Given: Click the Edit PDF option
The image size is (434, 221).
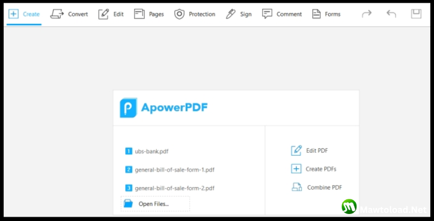Looking at the screenshot, I should click(309, 150).
